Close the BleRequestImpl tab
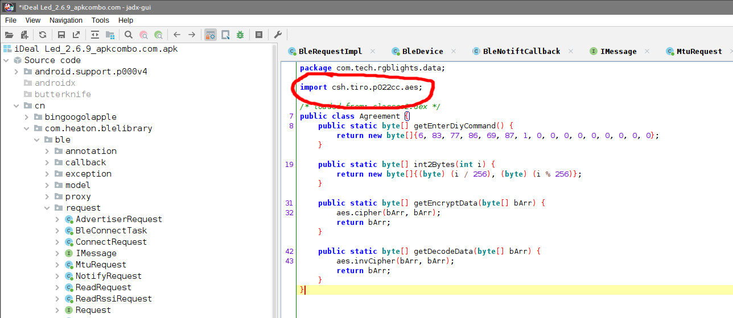This screenshot has width=733, height=318. [374, 51]
